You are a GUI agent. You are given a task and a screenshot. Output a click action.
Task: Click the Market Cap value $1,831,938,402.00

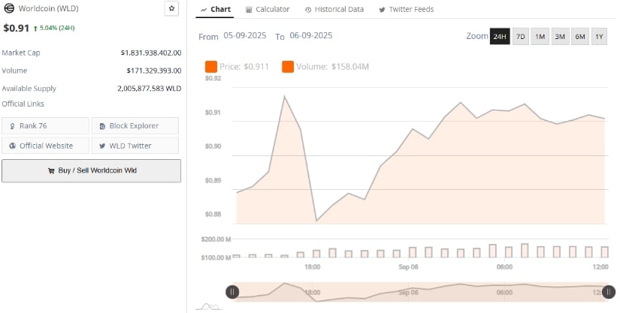(151, 53)
